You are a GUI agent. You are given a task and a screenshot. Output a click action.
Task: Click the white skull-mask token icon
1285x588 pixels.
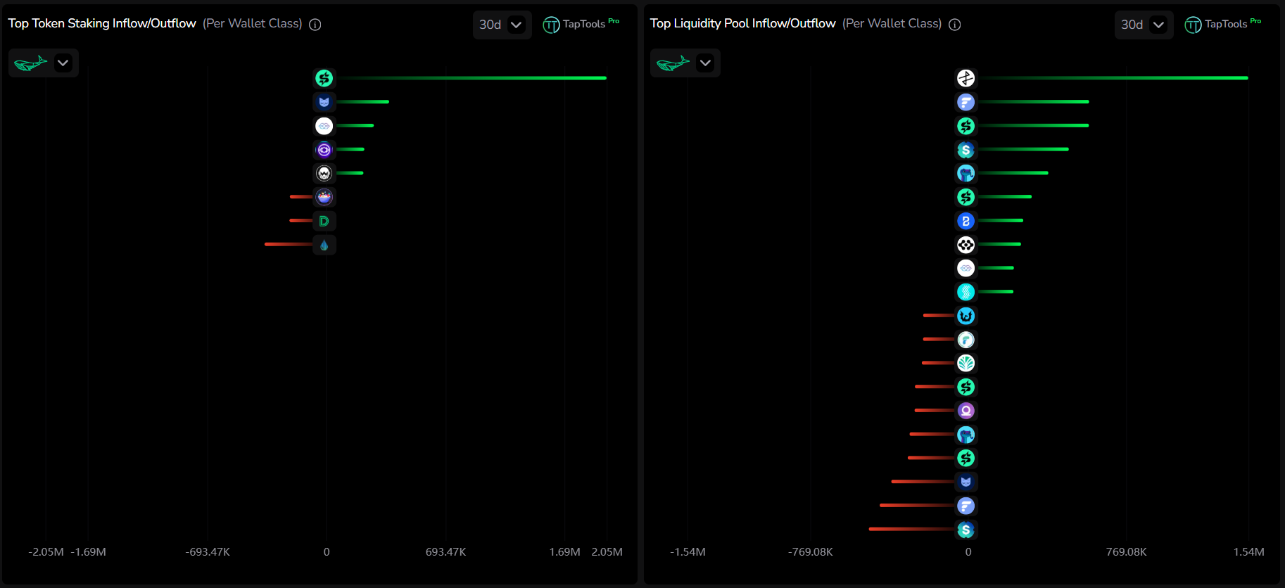click(x=324, y=173)
